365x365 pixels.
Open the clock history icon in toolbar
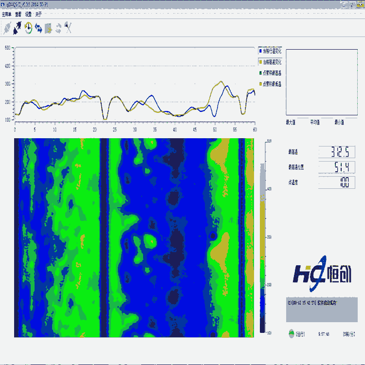pos(28,29)
